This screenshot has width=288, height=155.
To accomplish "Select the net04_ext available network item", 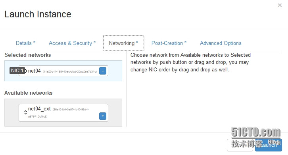I will pos(63,113).
